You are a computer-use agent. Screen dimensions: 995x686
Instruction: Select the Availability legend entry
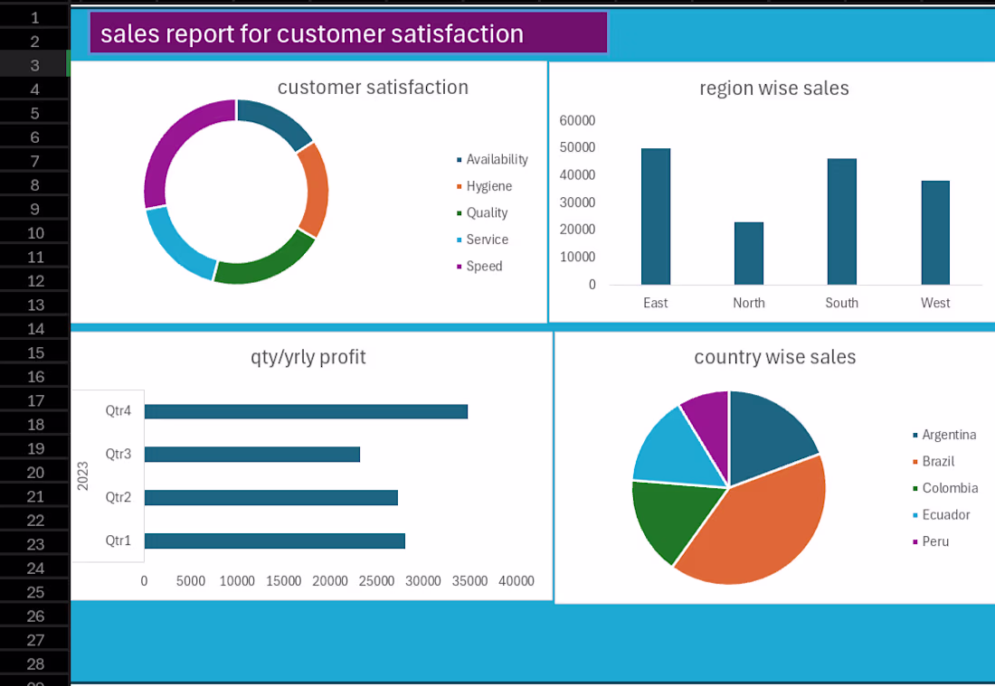[x=492, y=159]
